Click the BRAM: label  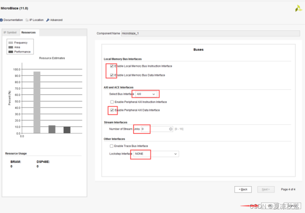16,162
